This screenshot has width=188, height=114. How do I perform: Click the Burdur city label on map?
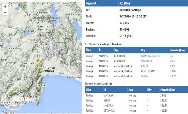tap(32, 31)
